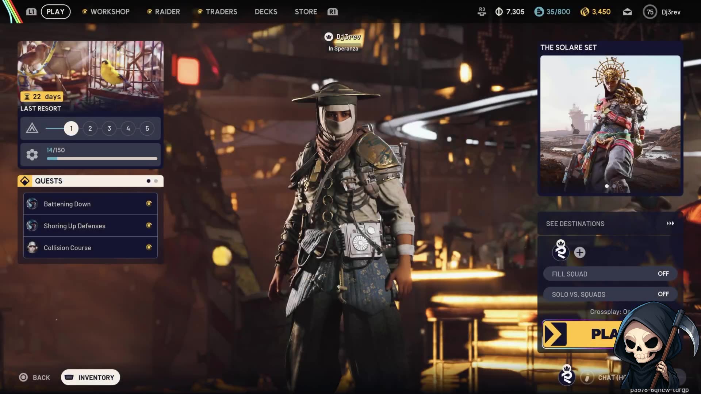Select the second Quests page dot
The width and height of the screenshot is (701, 394).
click(156, 181)
